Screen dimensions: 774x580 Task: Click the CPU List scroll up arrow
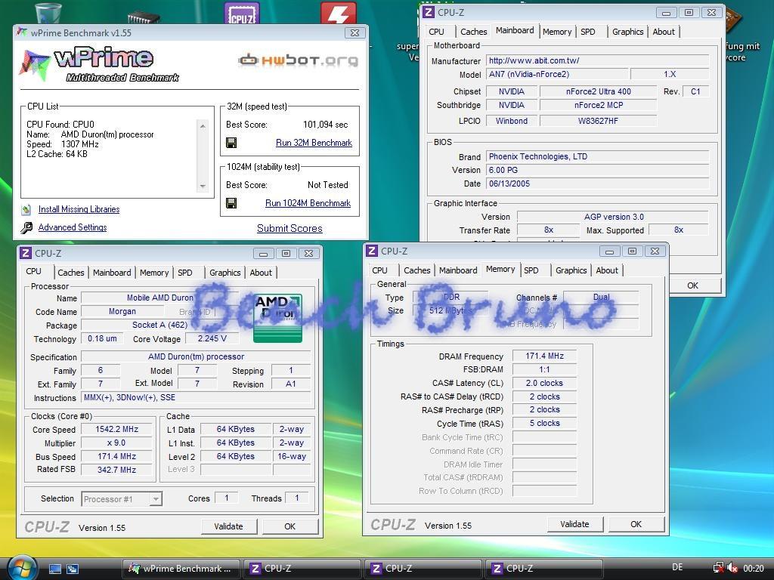(x=203, y=126)
